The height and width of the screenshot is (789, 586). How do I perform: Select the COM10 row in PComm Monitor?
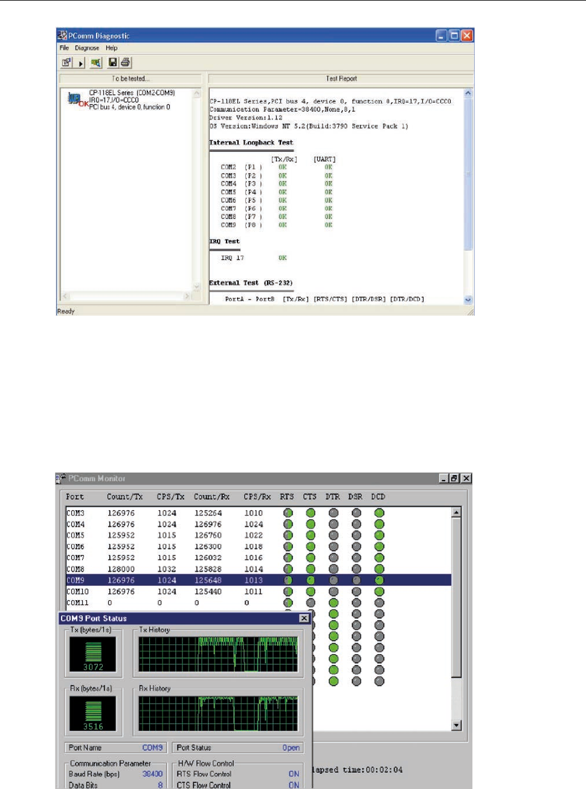click(x=259, y=592)
